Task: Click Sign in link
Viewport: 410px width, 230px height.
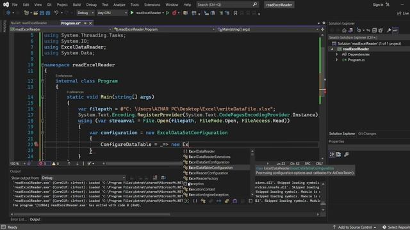Action: 378,4
